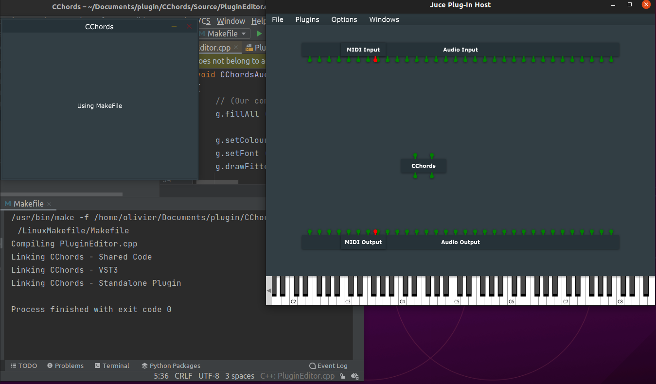Open the Terminal tool window
Screen dimensions: 656x384
click(112, 366)
